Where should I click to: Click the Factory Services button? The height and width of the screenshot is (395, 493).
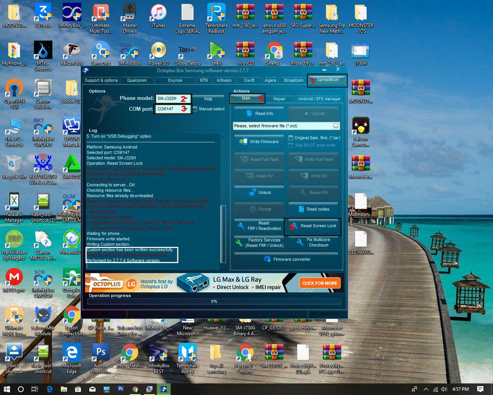[259, 242]
